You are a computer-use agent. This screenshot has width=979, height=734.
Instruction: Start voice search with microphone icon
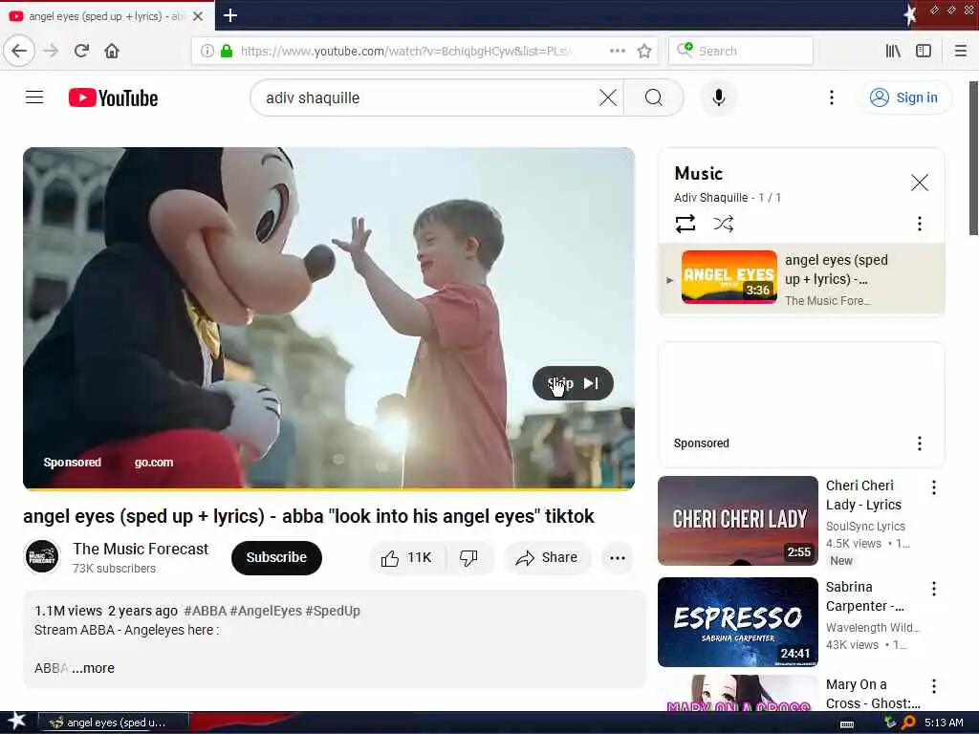click(x=719, y=97)
